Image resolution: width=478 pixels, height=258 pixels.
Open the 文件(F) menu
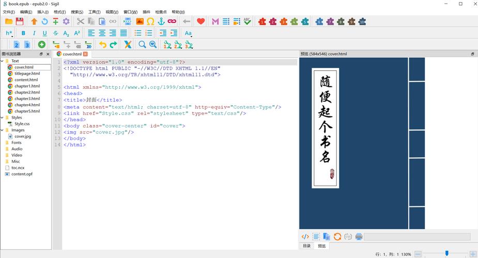pos(9,12)
